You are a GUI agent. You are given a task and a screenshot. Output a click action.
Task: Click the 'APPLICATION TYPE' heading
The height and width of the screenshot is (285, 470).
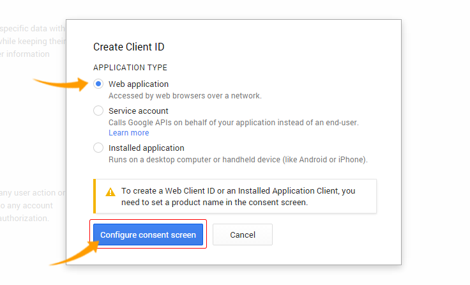click(x=130, y=68)
